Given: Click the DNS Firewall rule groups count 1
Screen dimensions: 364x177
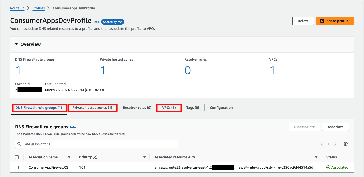Looking at the screenshot, I should point(18,71).
